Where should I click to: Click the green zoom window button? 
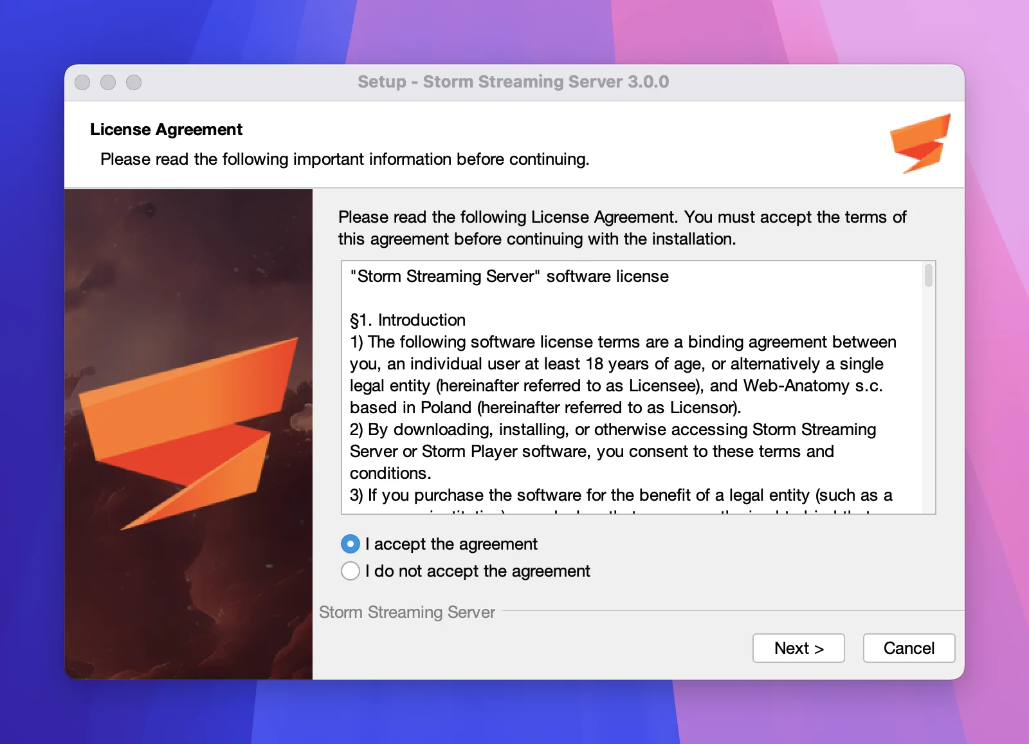point(134,82)
